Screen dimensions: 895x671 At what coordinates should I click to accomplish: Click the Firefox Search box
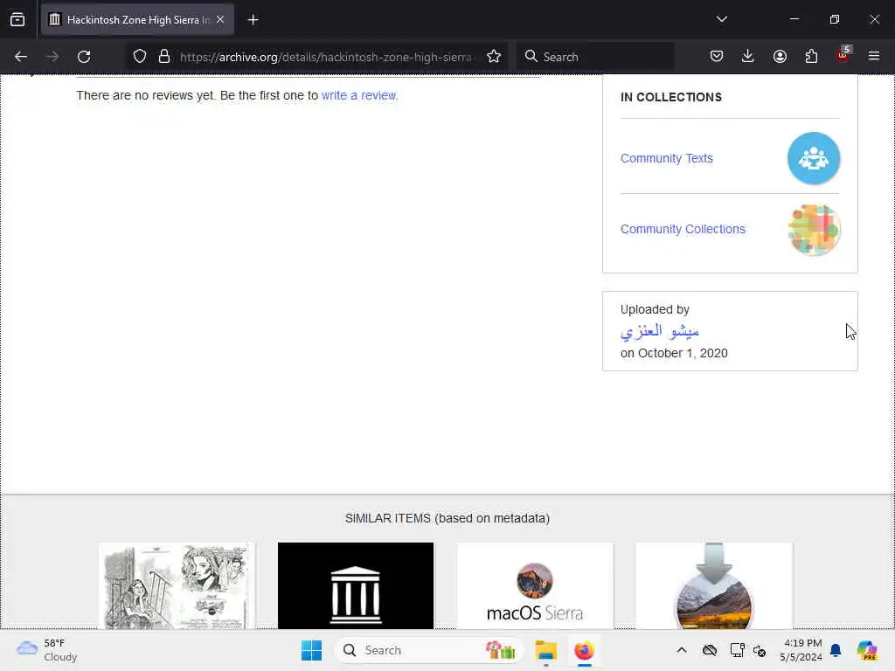pyautogui.click(x=595, y=57)
